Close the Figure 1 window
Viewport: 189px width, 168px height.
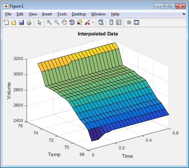[180, 6]
